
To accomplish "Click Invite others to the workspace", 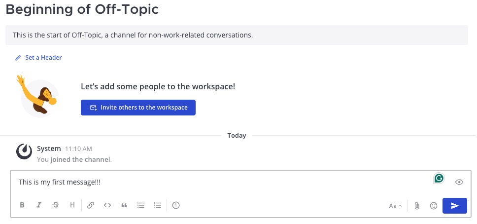I will pyautogui.click(x=138, y=108).
